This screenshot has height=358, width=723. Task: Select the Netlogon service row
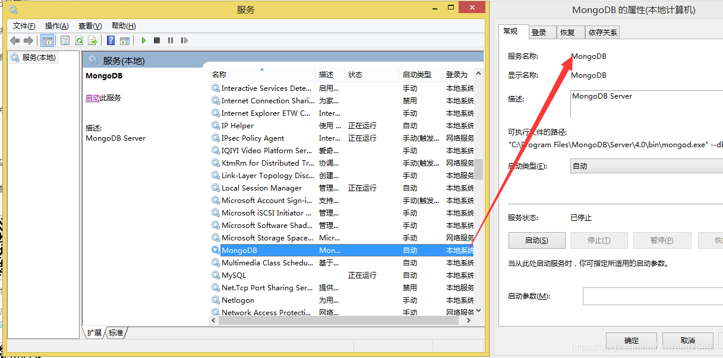pos(343,300)
